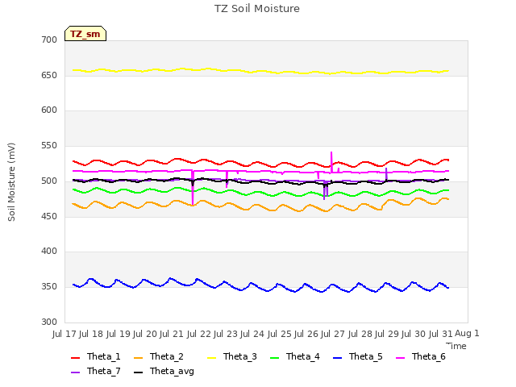The image size is (516, 387).
Task: Click the Jul 31 x-axis label
Action: (441, 334)
